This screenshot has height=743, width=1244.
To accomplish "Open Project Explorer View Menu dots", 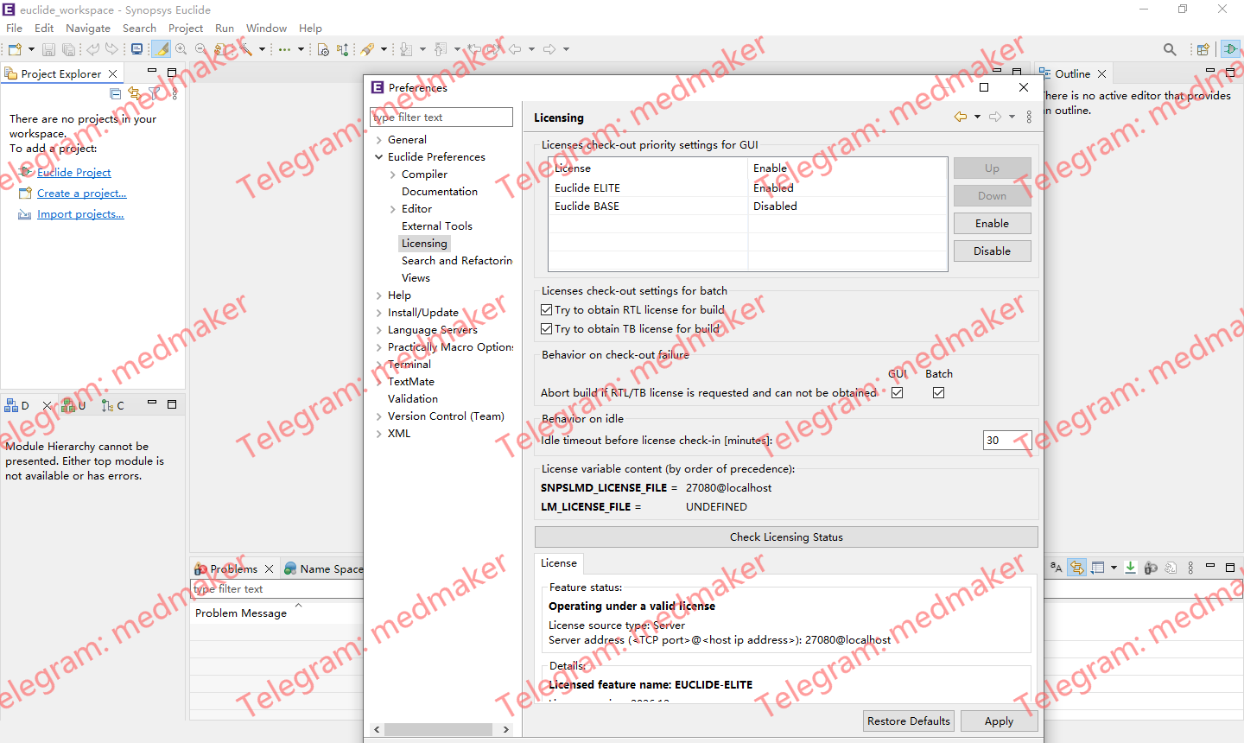I will tap(175, 93).
